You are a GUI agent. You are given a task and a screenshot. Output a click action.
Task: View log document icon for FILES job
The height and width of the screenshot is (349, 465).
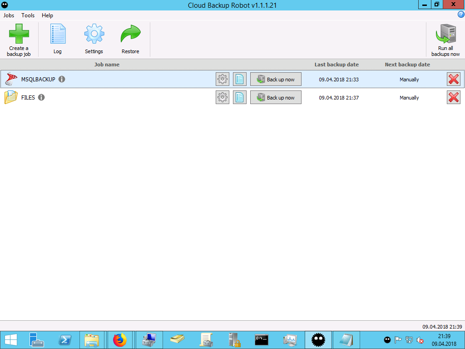point(240,98)
